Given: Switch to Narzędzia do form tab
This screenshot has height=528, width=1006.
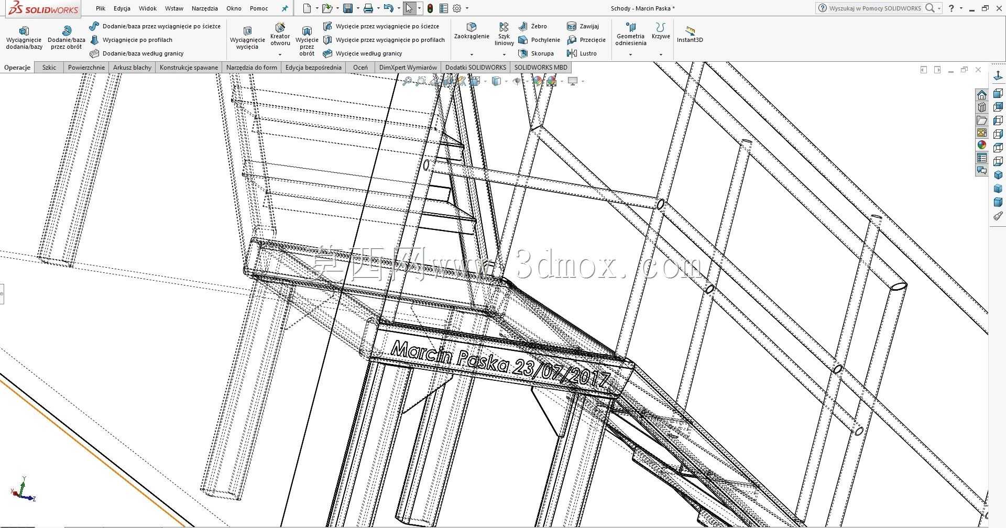Looking at the screenshot, I should 251,68.
